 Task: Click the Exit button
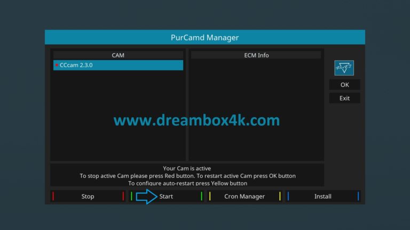(345, 98)
